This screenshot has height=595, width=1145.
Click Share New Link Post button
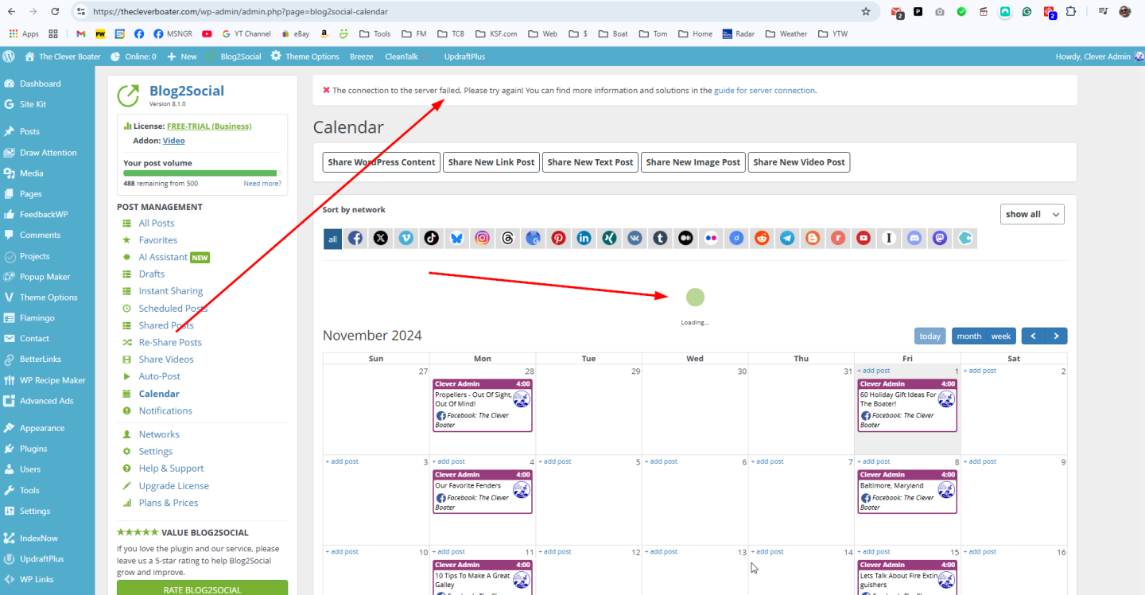coord(491,162)
